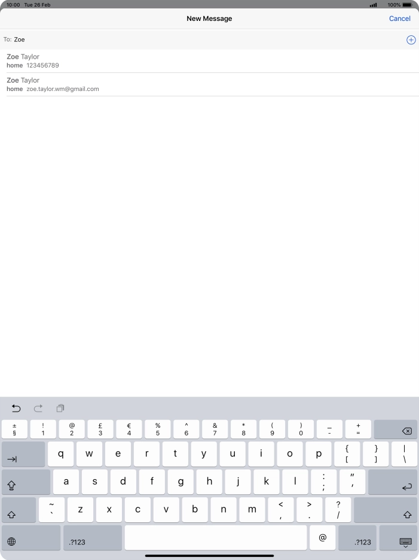Screen dimensions: 419x560
Task: Tap the redo arrow above keyboard
Action: [38, 409]
